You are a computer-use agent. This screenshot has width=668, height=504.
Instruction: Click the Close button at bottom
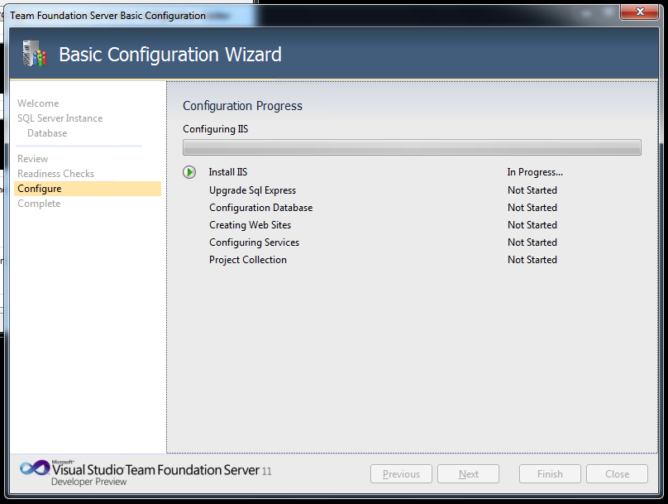pyautogui.click(x=617, y=474)
